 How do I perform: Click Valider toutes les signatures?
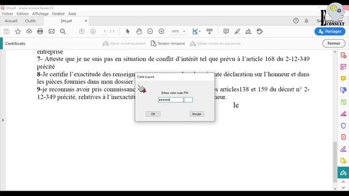(215, 44)
